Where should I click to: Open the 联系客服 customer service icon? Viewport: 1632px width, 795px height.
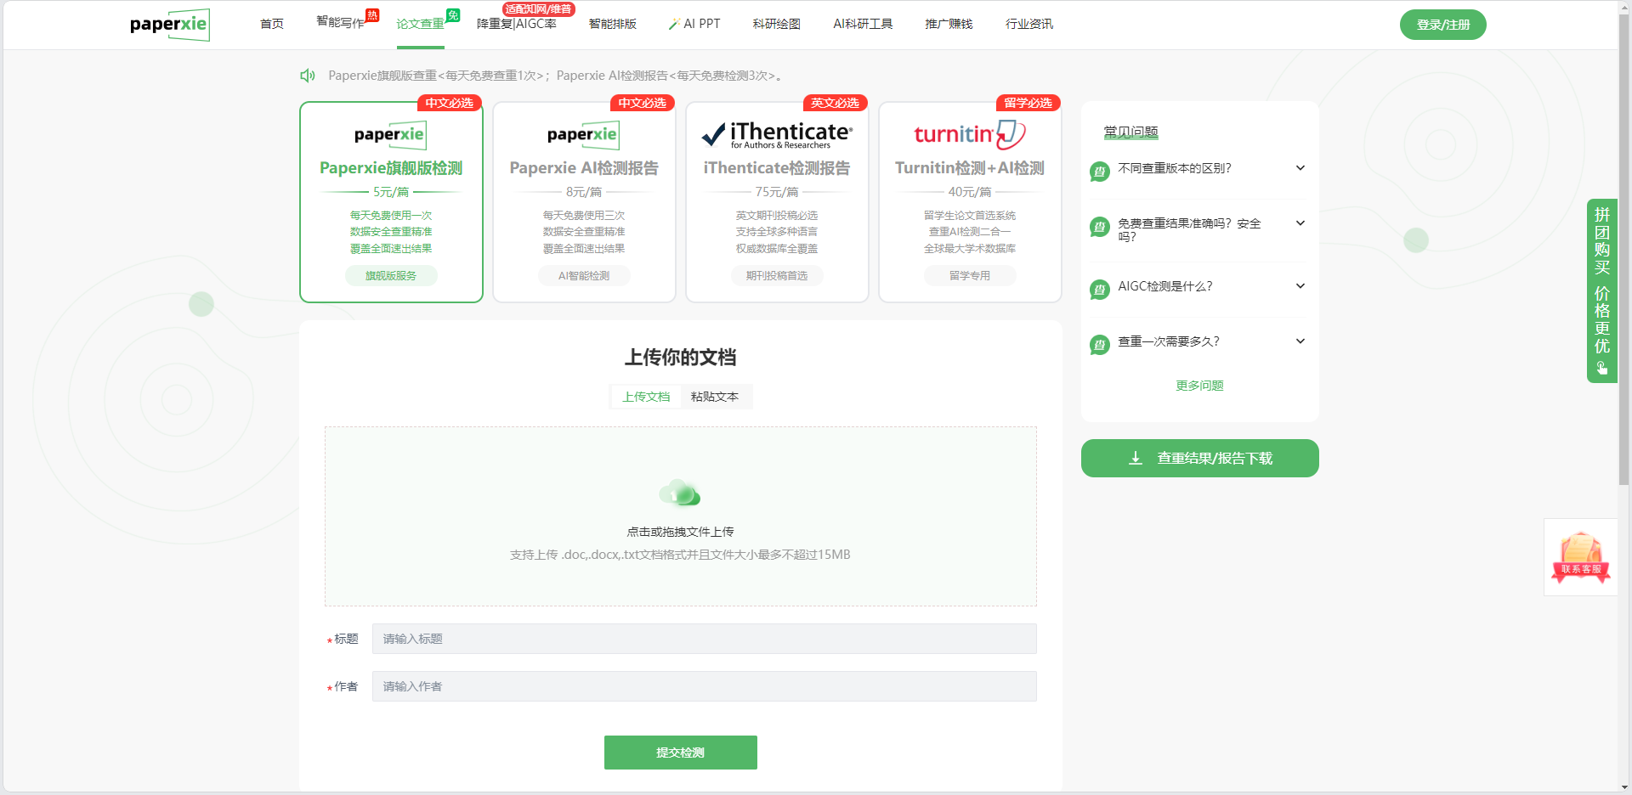[x=1580, y=557]
